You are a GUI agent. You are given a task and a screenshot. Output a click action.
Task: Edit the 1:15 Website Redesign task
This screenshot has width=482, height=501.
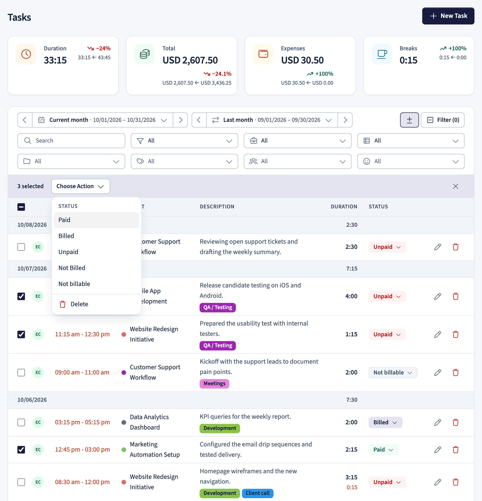(438, 335)
